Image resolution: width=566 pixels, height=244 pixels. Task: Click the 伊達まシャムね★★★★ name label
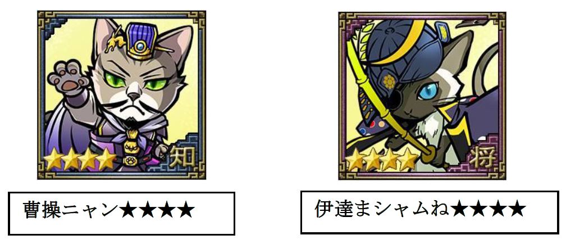click(430, 212)
